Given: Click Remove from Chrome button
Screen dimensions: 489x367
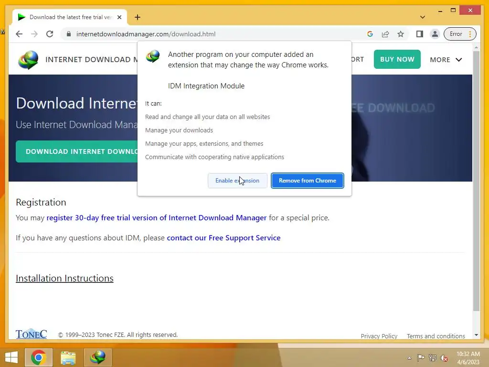Looking at the screenshot, I should [308, 181].
